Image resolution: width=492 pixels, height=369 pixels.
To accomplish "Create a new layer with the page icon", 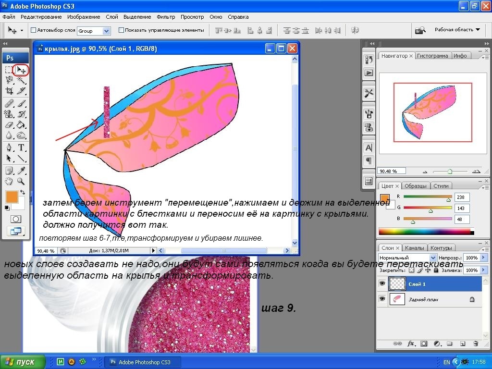I will coord(463,344).
